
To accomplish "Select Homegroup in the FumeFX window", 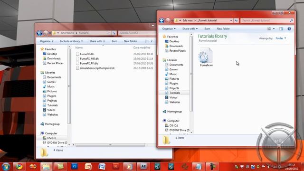I will point(50,124).
